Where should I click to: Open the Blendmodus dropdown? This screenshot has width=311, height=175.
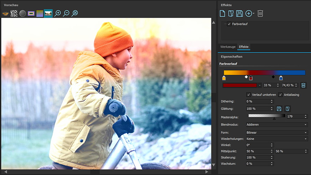coord(276,125)
